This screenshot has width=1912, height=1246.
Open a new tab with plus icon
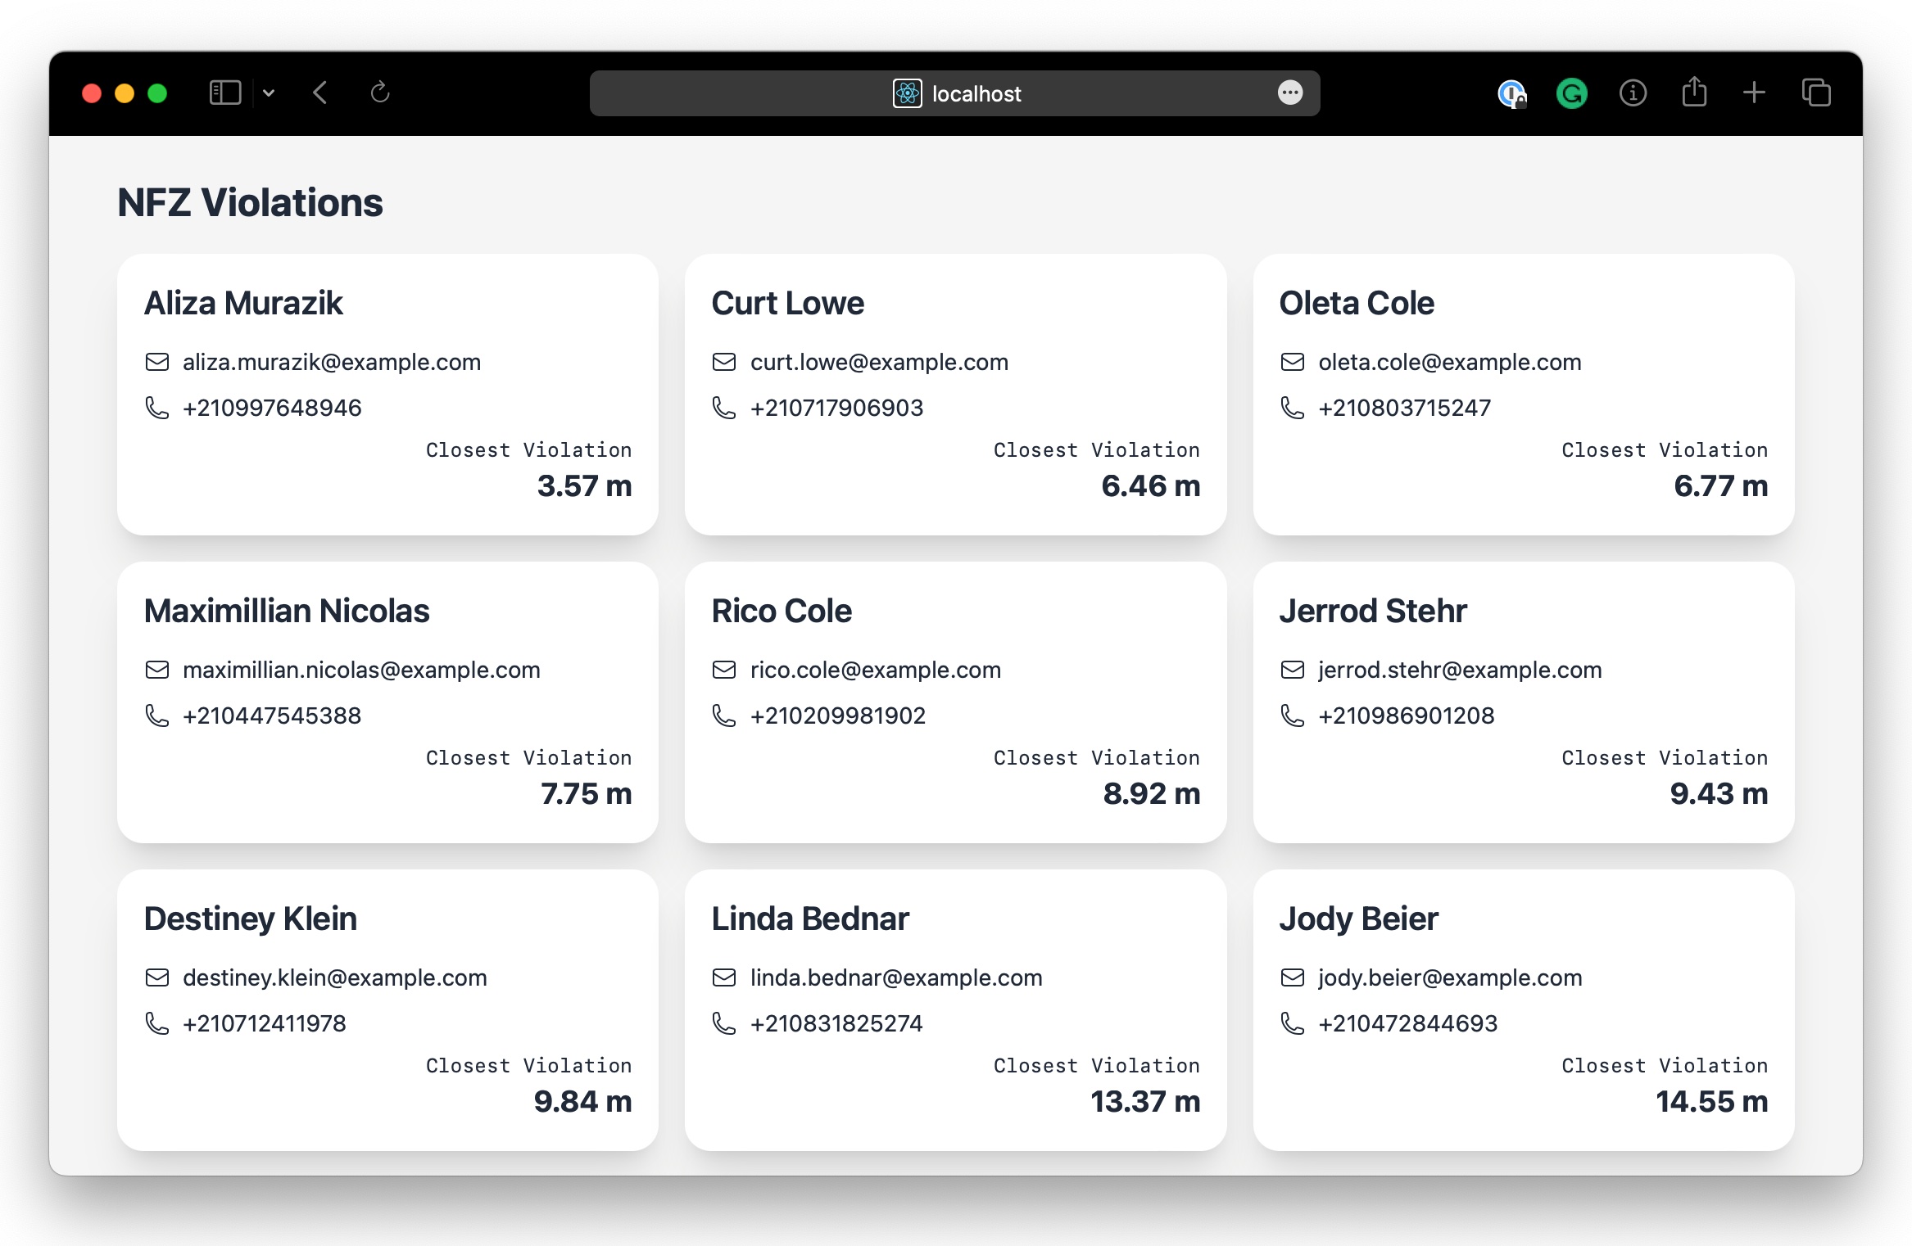point(1754,93)
